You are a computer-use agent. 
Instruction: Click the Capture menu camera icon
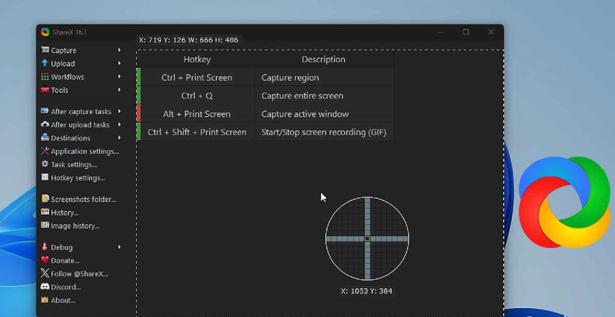[45, 50]
